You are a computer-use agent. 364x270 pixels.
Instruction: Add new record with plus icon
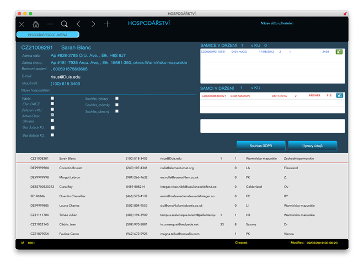coord(108,24)
